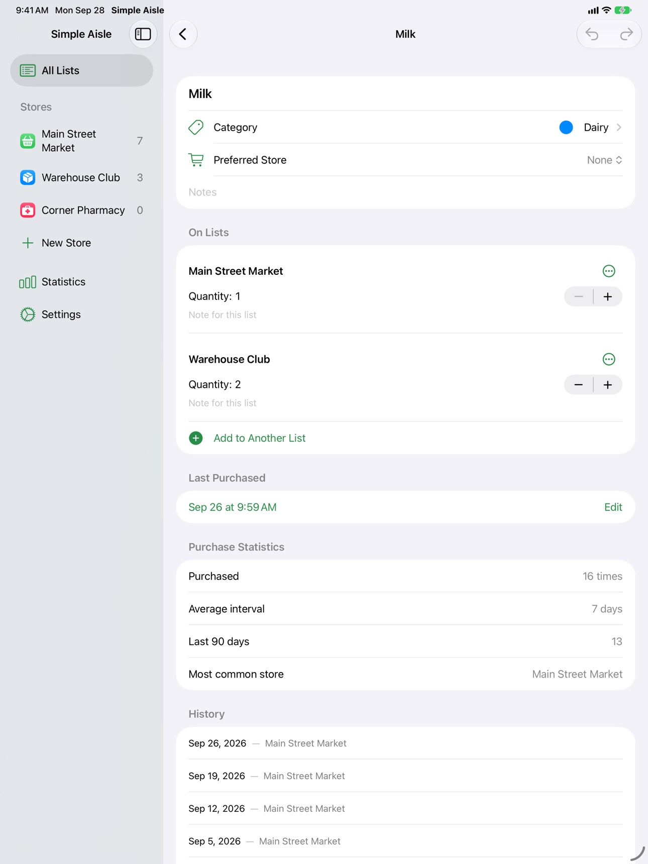Click the battery status icon

(623, 10)
